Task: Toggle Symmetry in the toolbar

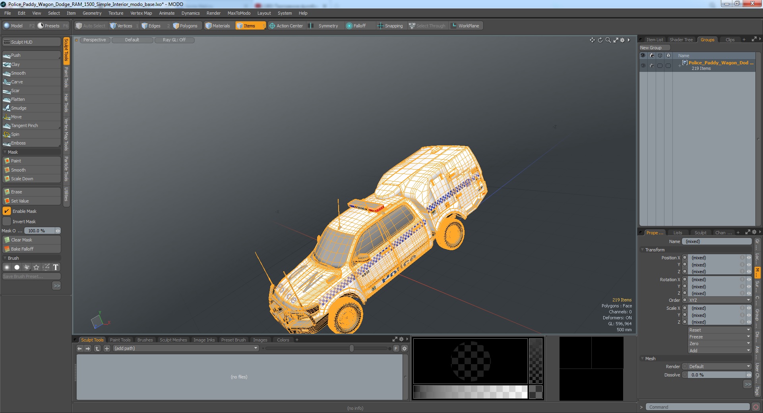Action: click(x=324, y=26)
